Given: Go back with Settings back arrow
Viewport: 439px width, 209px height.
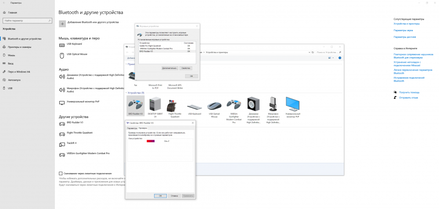Looking at the screenshot, I should coord(4,3).
